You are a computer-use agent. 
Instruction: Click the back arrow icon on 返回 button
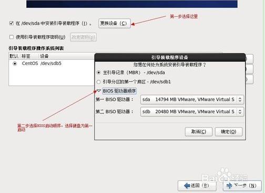click(x=187, y=186)
